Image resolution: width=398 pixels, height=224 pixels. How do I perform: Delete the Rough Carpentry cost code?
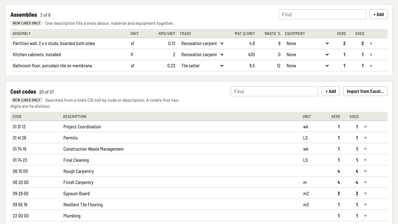pyautogui.click(x=365, y=171)
